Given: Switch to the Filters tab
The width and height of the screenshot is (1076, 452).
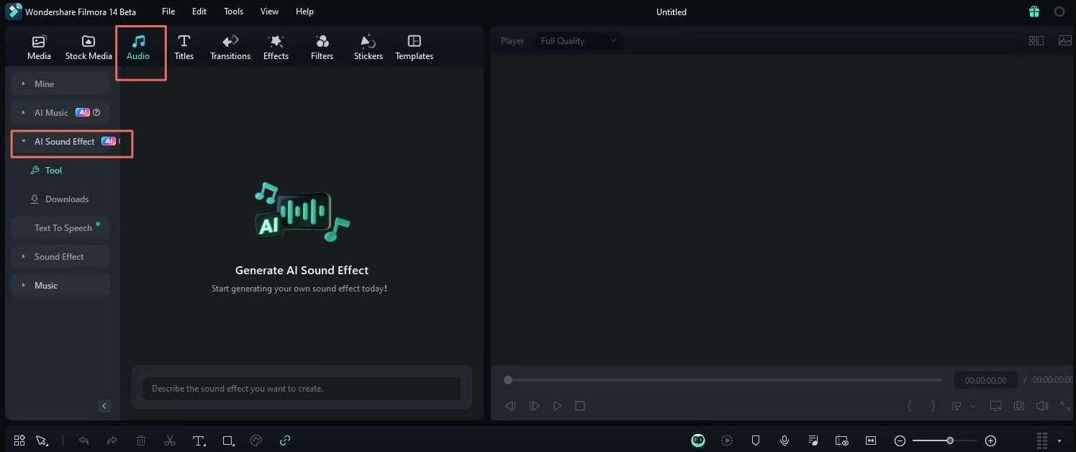Looking at the screenshot, I should 322,48.
